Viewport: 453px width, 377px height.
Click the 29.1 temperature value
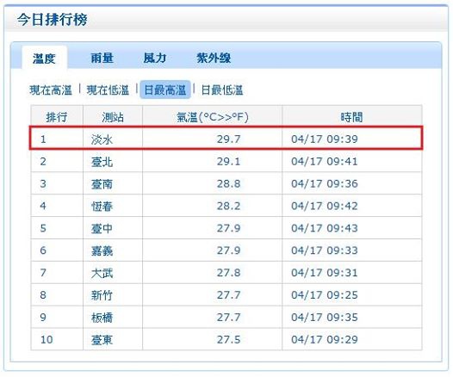228,161
